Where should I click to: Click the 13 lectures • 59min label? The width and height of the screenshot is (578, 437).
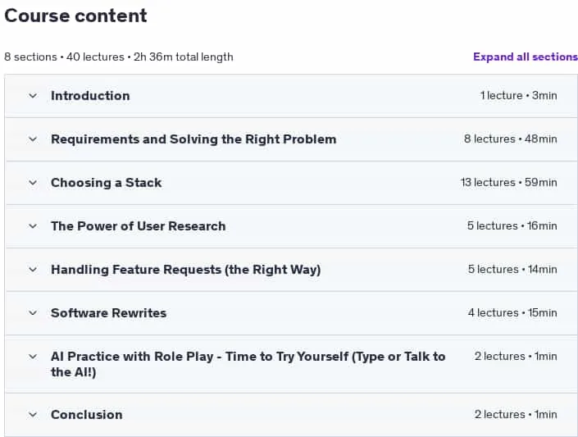[508, 183]
